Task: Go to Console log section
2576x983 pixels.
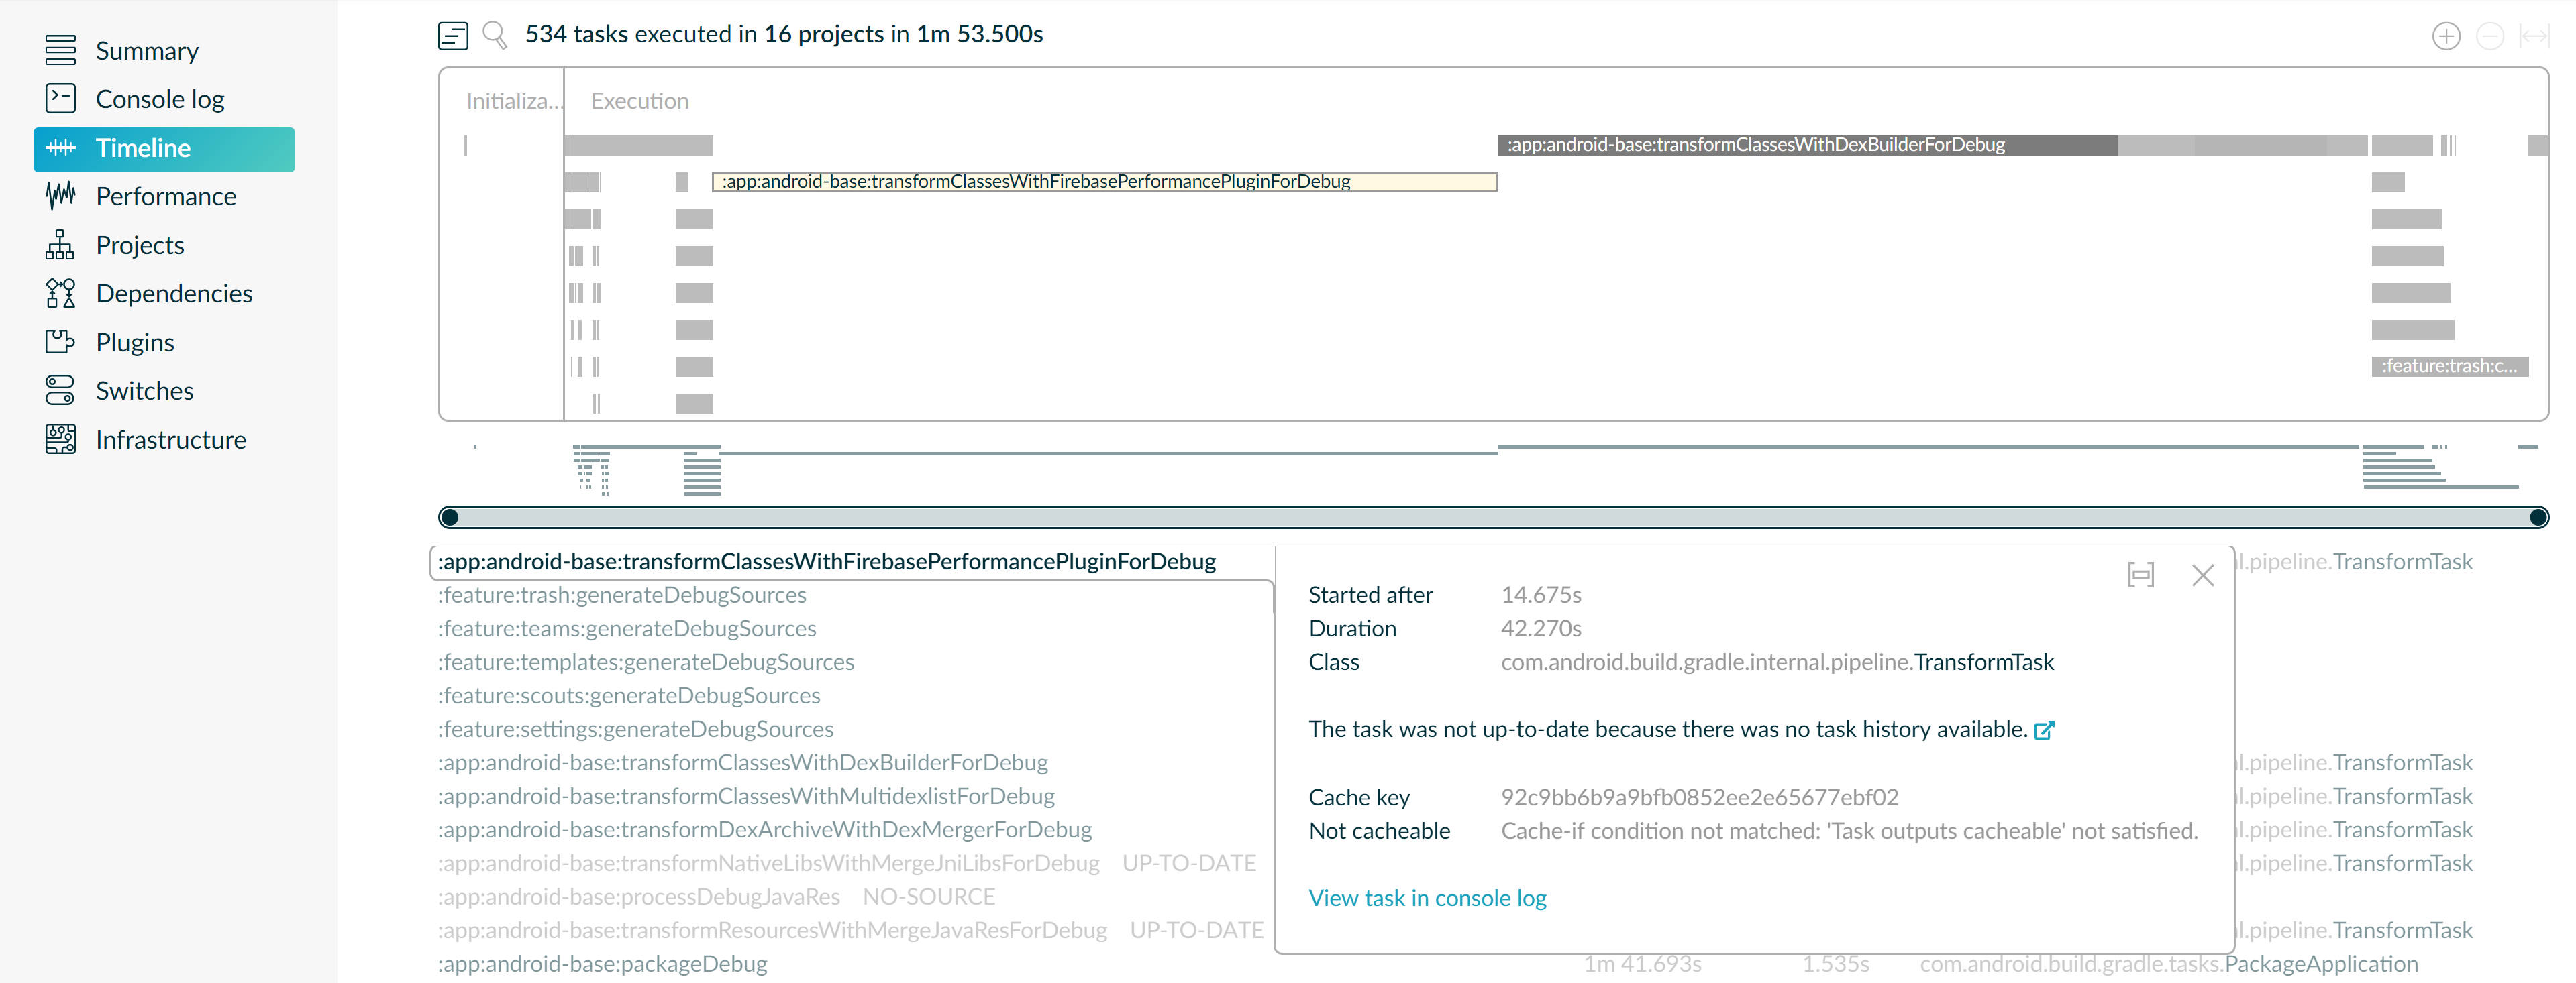Action: tap(159, 99)
